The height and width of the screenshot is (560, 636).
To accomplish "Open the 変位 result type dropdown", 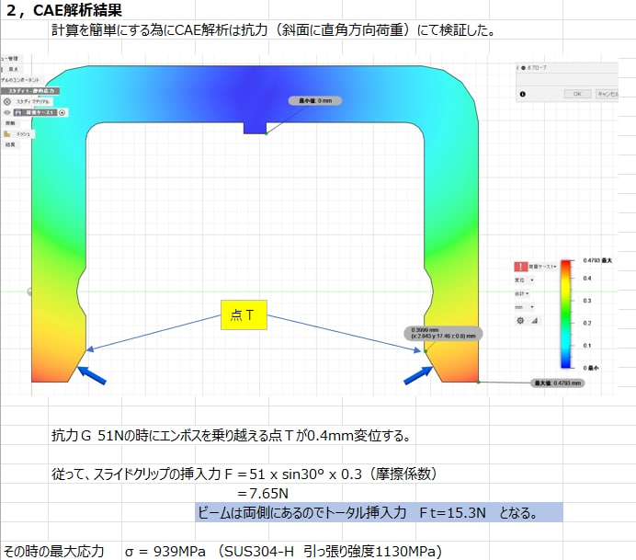I will tap(524, 280).
